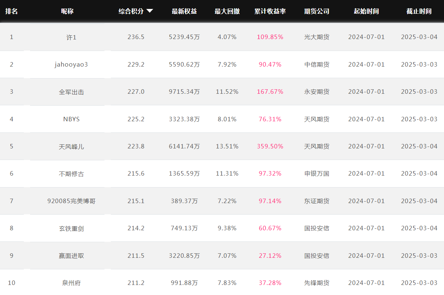This screenshot has width=444, height=295.
Task: Click the 最新权益 column header
Action: [184, 11]
